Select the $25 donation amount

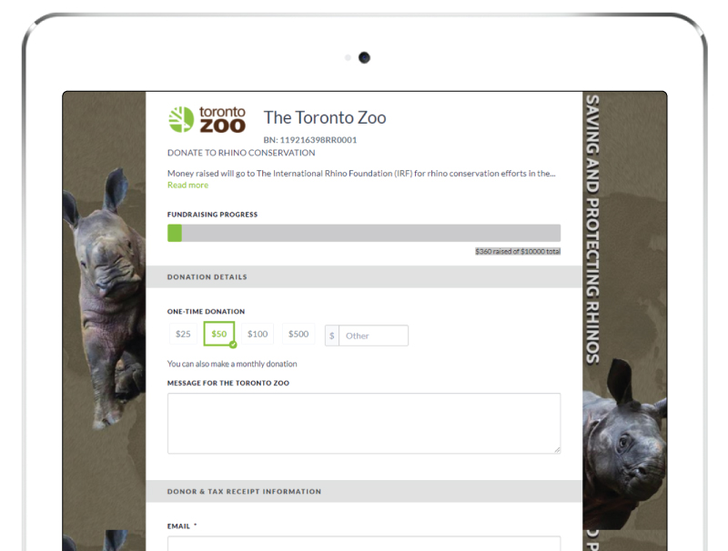183,335
